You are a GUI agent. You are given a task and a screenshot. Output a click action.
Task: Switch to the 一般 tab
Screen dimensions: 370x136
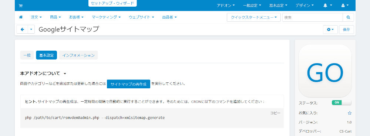pyautogui.click(x=27, y=55)
